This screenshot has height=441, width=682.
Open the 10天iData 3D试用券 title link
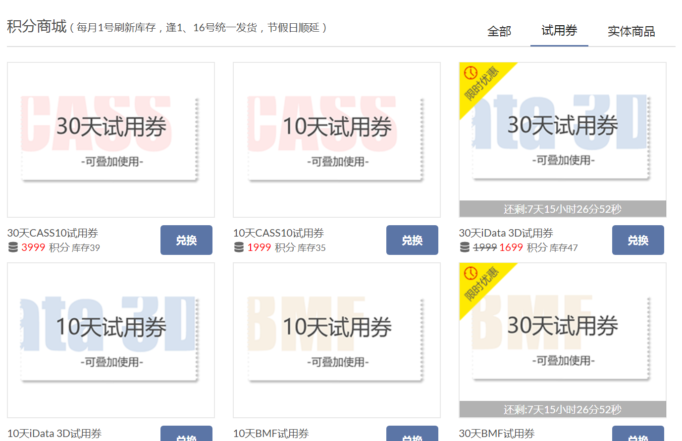pos(54,434)
